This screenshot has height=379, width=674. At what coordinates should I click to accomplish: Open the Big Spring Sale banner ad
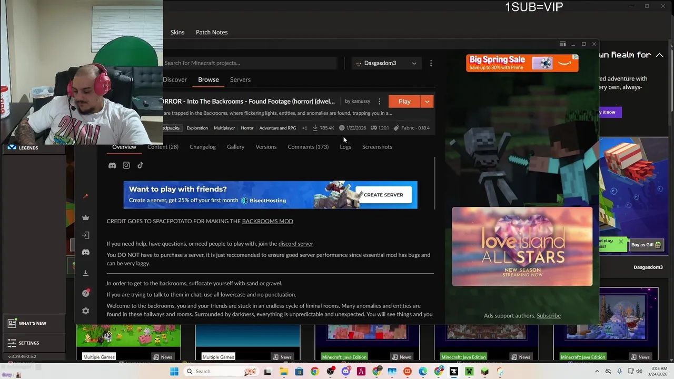coord(522,63)
